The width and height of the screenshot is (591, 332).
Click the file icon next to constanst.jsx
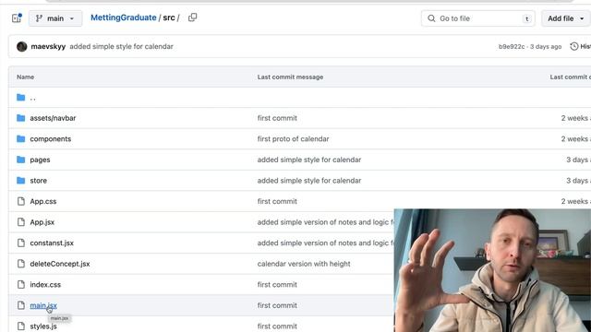pyautogui.click(x=21, y=243)
